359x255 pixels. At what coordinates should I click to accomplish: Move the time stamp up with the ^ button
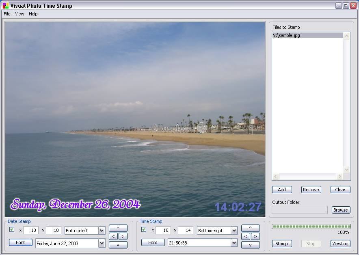pos(251,228)
